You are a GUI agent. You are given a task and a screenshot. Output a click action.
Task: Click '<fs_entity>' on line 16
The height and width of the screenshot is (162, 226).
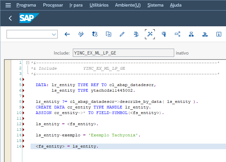[x=50, y=147]
